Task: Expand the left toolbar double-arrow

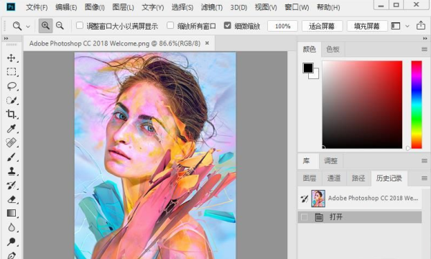Action: click(x=6, y=38)
